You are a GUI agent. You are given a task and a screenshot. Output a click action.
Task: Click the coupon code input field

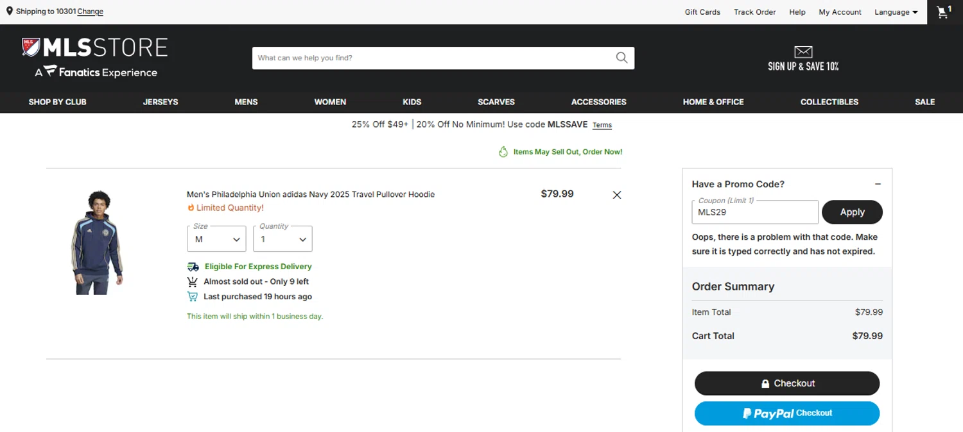pyautogui.click(x=755, y=212)
